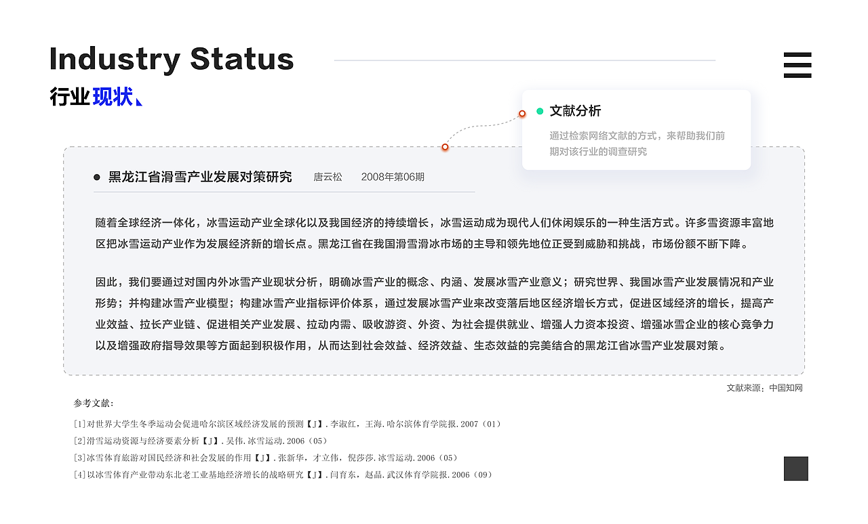Screen dimensions: 868x524
Task: Select the paper title 黑龙江省滑雪产业发展对策研究
Action: [199, 177]
